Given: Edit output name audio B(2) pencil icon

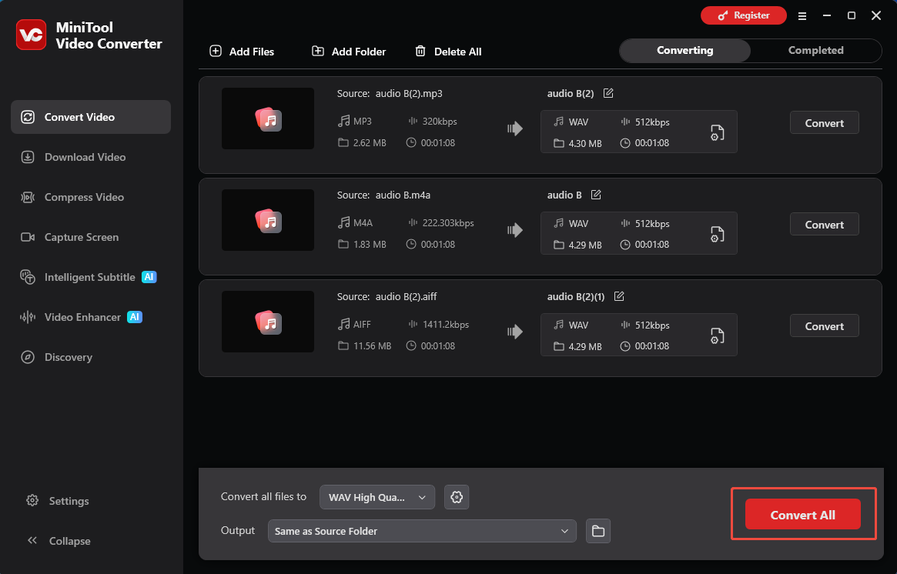Looking at the screenshot, I should click(x=608, y=93).
